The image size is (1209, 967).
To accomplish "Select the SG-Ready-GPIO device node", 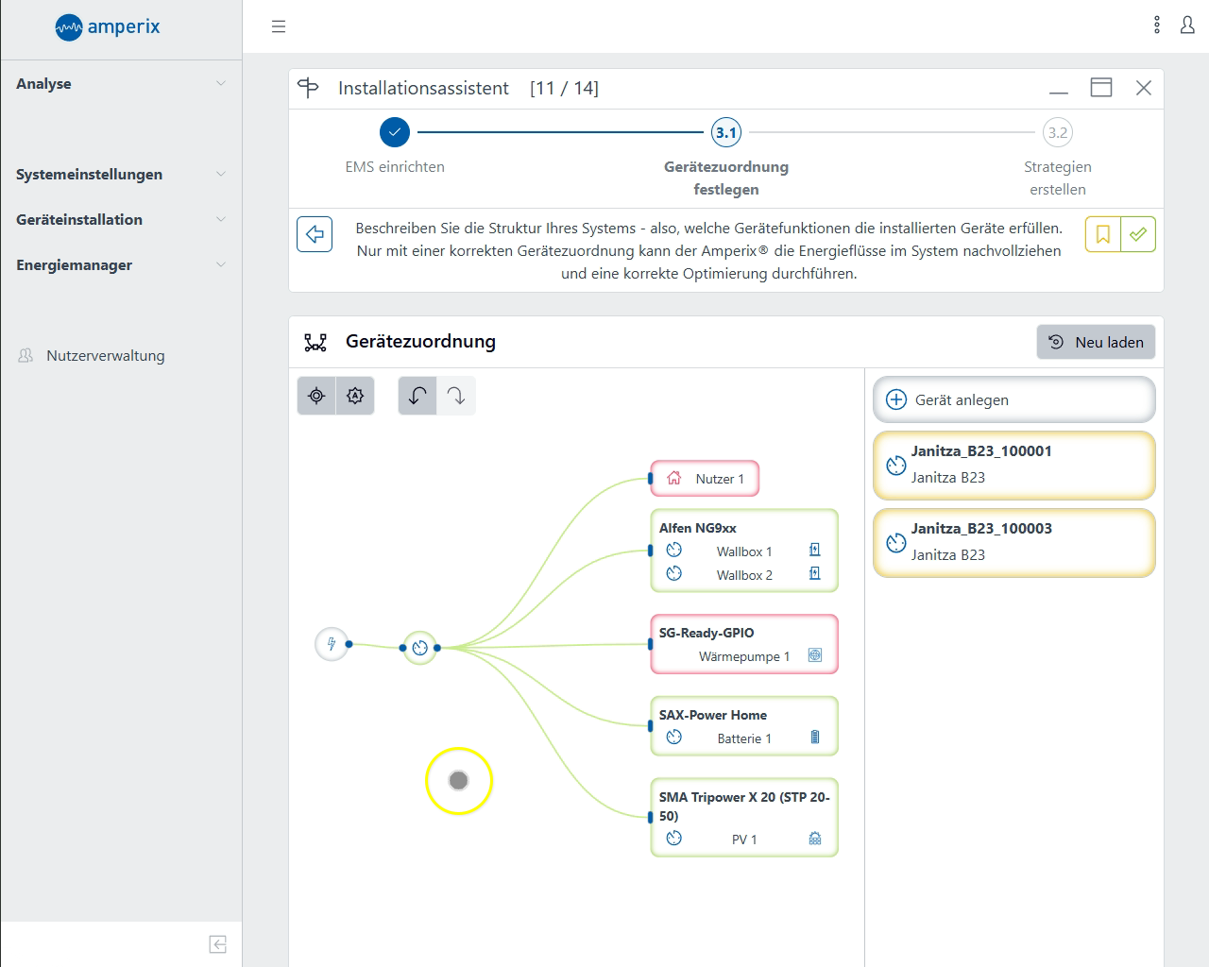I will (x=744, y=644).
